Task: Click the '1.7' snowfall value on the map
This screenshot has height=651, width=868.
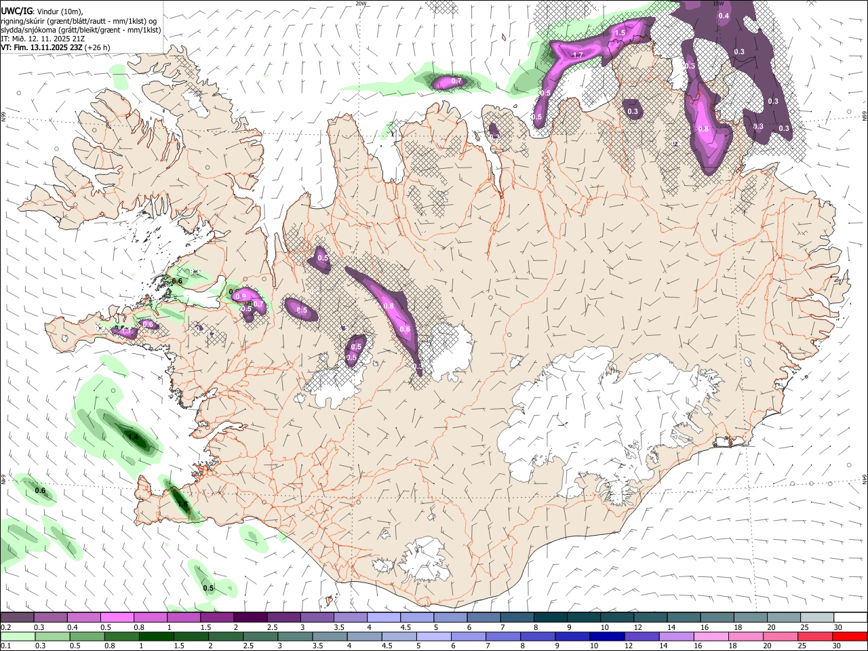Action: 578,55
